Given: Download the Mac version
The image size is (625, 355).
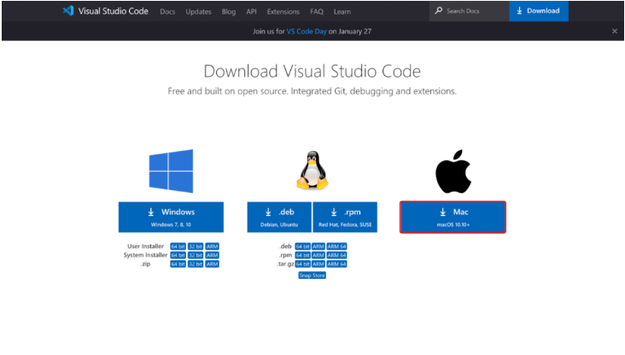Looking at the screenshot, I should [453, 217].
